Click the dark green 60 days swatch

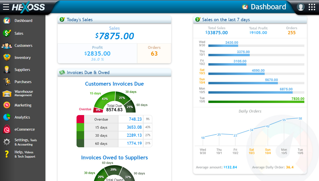pyautogui.click(x=80, y=143)
